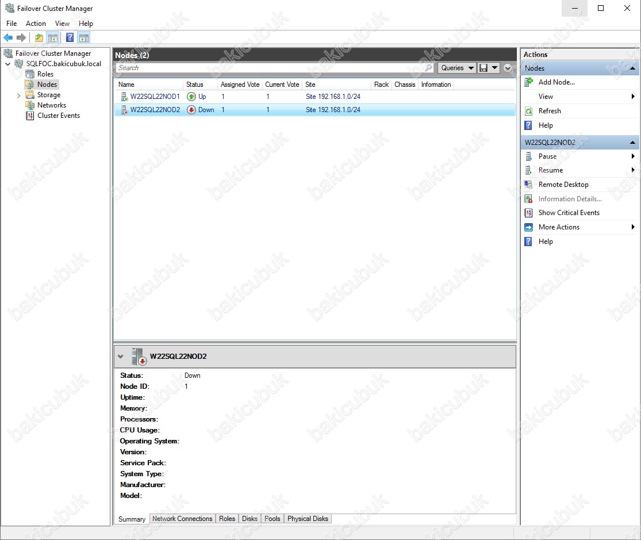Collapse the W22SQL22NOD2 details pane chevron

[x=120, y=357]
